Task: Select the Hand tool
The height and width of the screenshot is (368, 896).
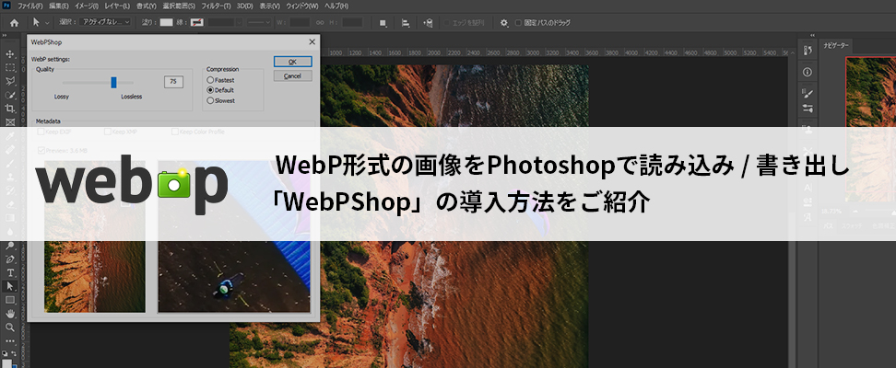Action: (10, 314)
